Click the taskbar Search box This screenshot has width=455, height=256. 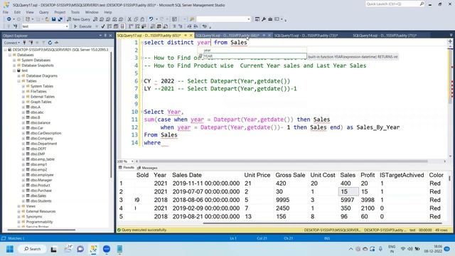(33, 249)
